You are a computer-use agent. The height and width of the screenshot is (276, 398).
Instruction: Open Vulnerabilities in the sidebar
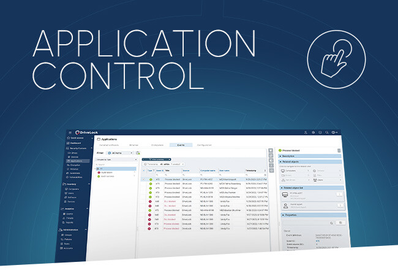coord(74,177)
